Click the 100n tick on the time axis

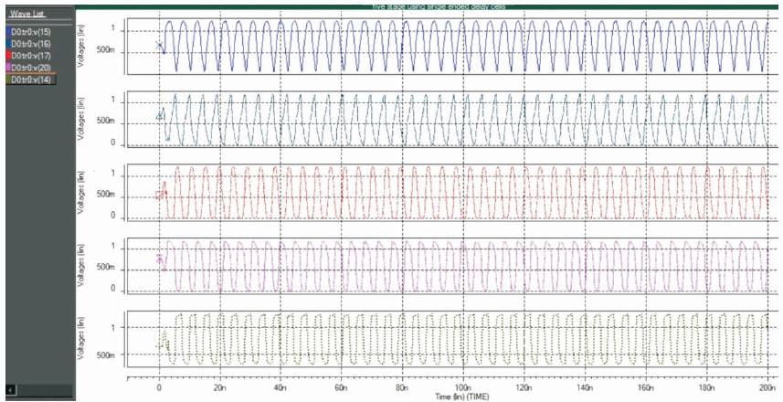[x=463, y=386]
